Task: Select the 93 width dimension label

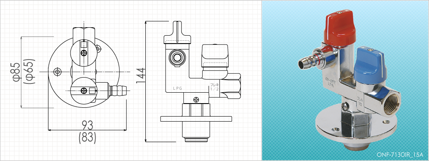Action: [x=87, y=125]
